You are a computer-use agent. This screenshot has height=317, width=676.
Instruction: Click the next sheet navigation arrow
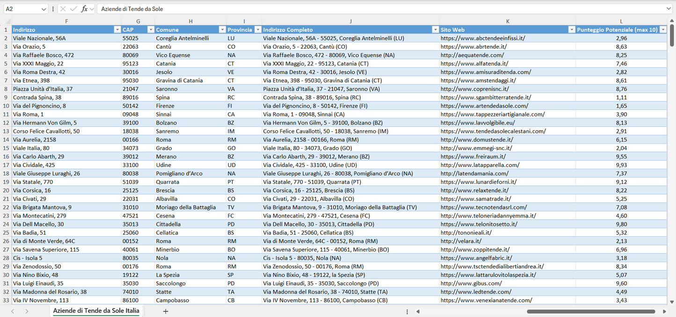[27, 311]
